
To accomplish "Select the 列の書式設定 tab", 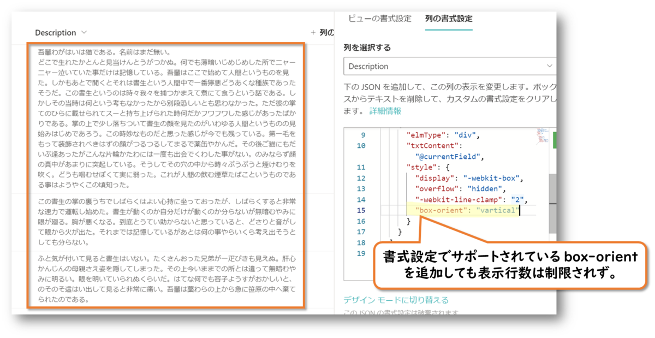I will (x=449, y=18).
